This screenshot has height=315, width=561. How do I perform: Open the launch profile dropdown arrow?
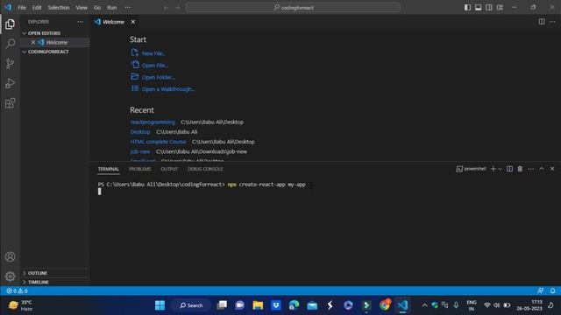click(x=500, y=169)
